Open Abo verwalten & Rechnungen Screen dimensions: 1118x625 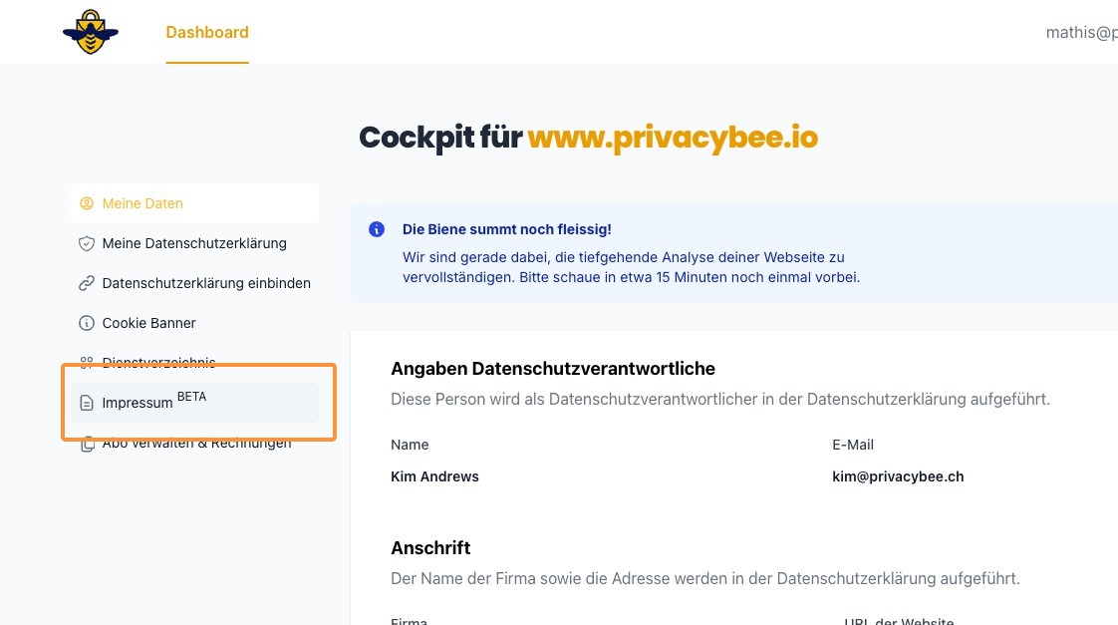pos(196,444)
